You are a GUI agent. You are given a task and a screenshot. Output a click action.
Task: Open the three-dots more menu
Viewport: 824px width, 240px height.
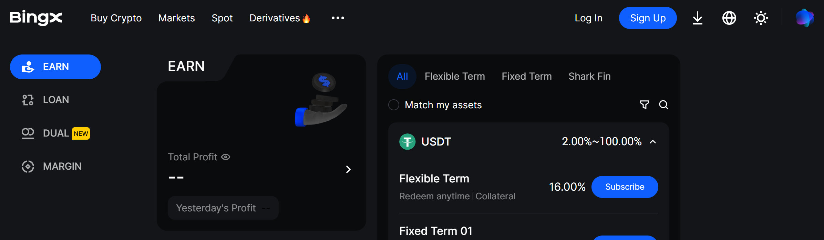[338, 18]
